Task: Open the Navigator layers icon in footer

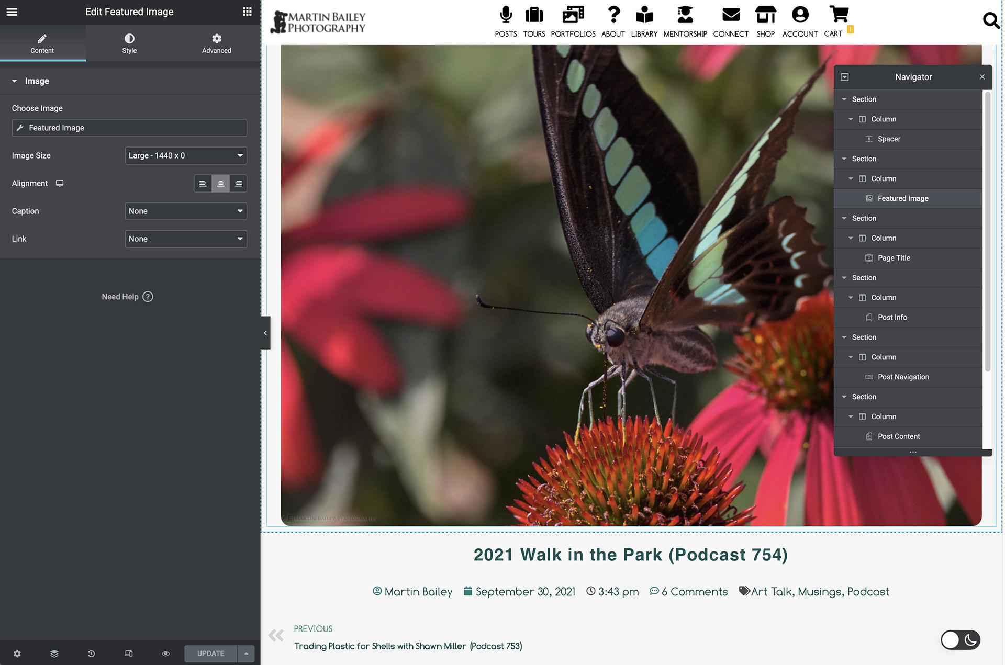Action: coord(54,653)
